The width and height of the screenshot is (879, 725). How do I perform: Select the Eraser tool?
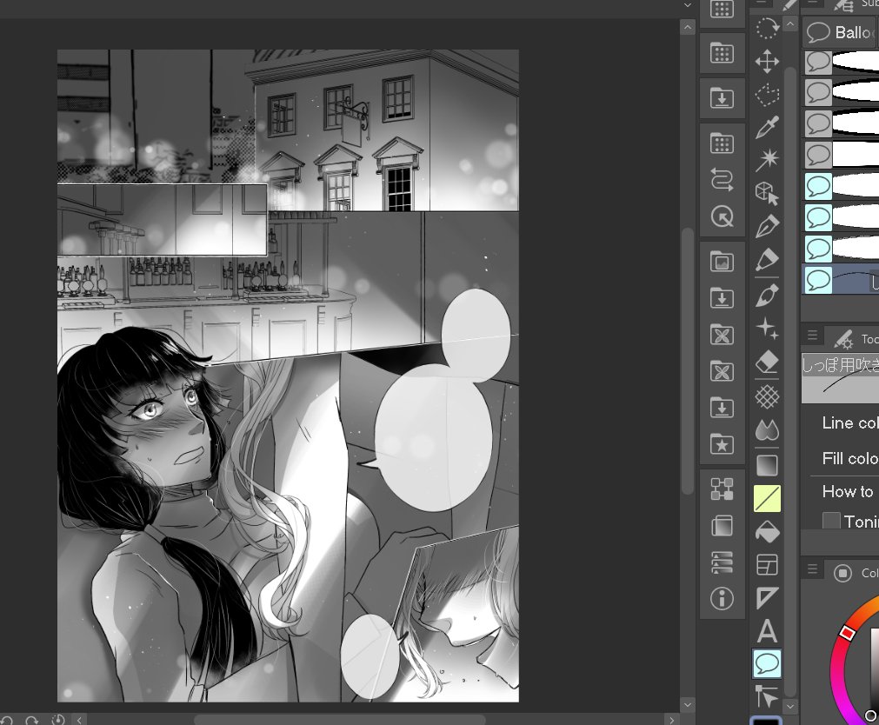pyautogui.click(x=767, y=362)
